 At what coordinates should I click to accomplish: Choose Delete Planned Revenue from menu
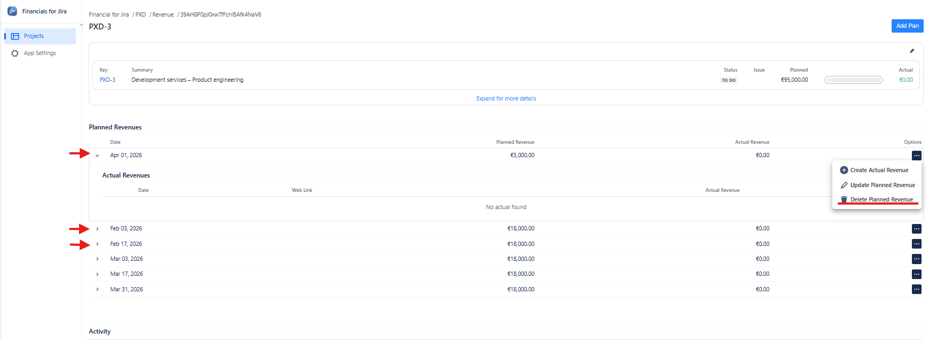(877, 199)
